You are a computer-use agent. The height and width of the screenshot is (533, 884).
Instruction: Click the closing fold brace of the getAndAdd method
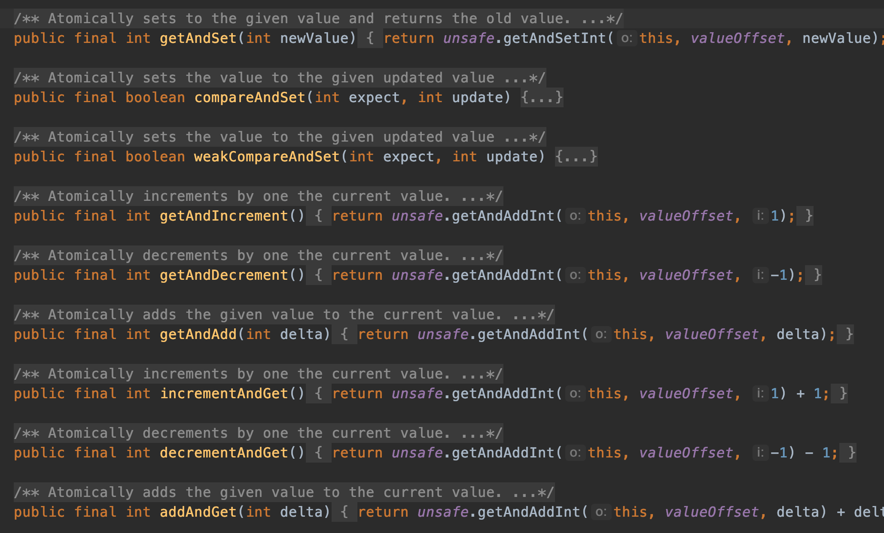click(x=849, y=335)
